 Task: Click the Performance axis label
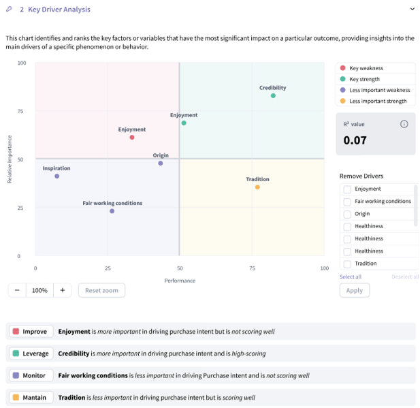click(180, 281)
